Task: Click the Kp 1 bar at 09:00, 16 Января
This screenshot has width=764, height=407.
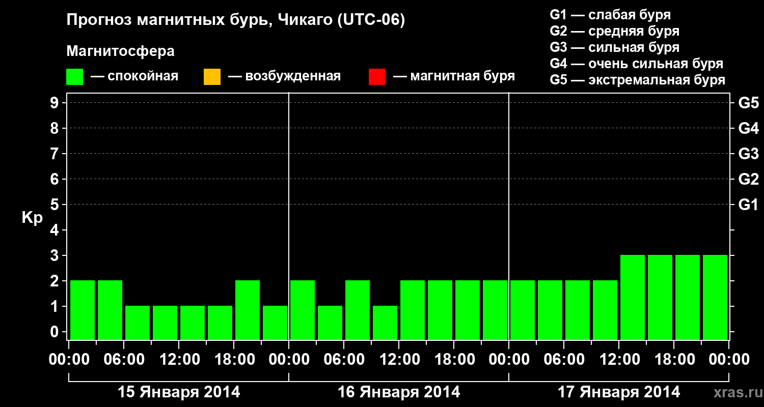Action: 385,323
